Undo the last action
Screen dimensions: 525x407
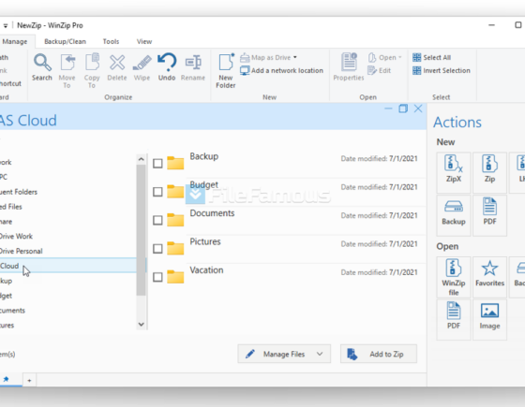coord(167,67)
